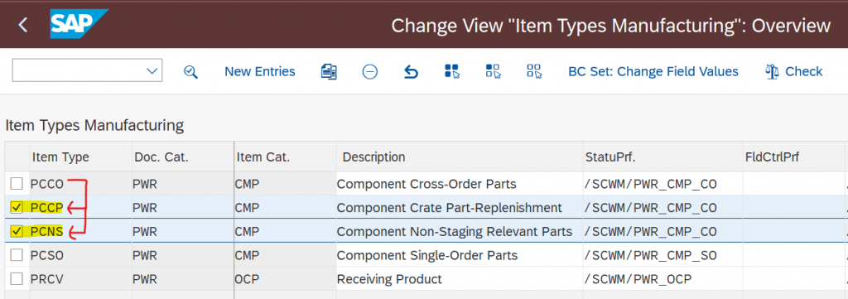The height and width of the screenshot is (299, 848).
Task: Go back using the left chevron arrow
Action: pos(22,25)
